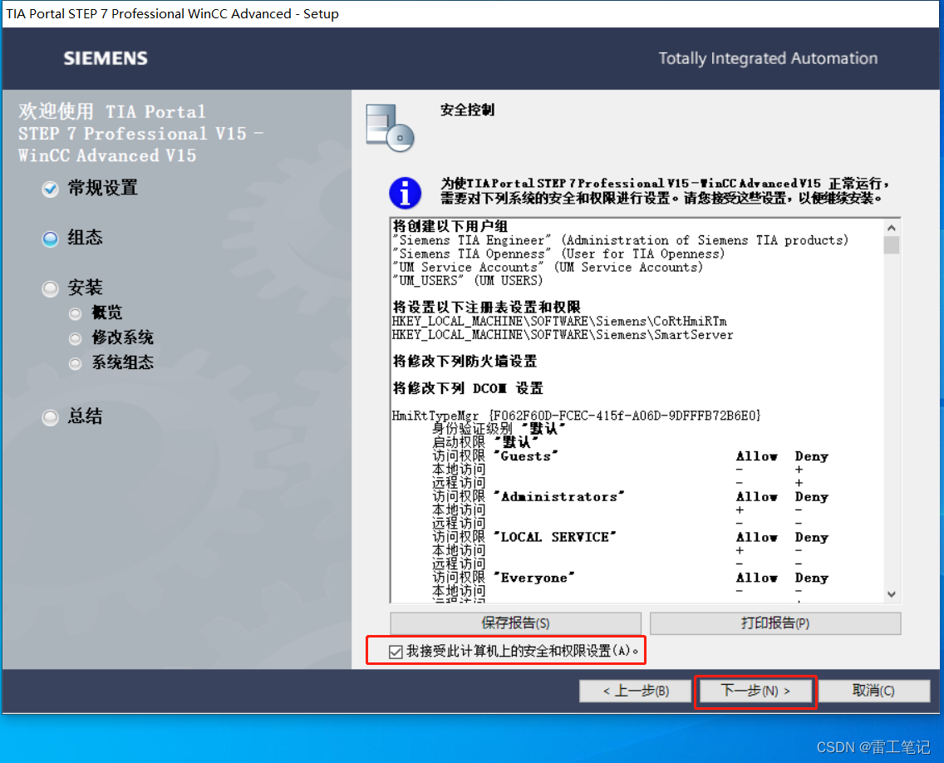Screen dimensions: 944x763
Task: Click 将修改下列防火墙设置 heading
Action: tap(465, 361)
